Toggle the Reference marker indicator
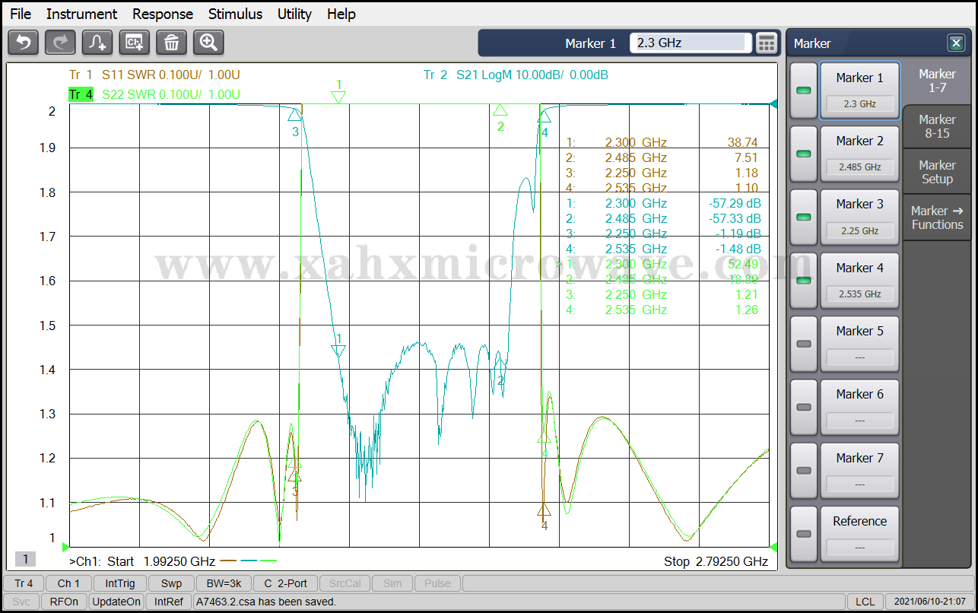The height and width of the screenshot is (613, 978). pyautogui.click(x=804, y=534)
